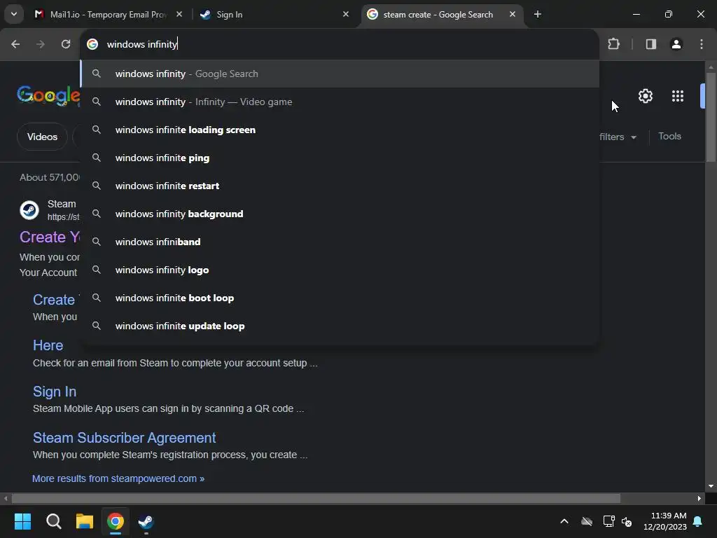Viewport: 717px width, 538px height.
Task: Close the Steam Sign In tab
Action: 346,14
